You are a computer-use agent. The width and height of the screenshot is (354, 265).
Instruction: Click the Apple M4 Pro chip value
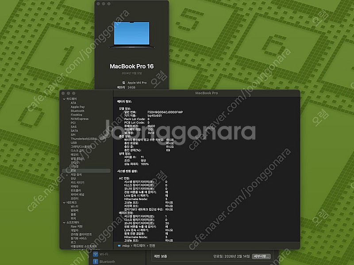pos(137,83)
